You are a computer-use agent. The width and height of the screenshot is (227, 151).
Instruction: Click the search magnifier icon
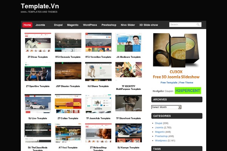(x=198, y=25)
